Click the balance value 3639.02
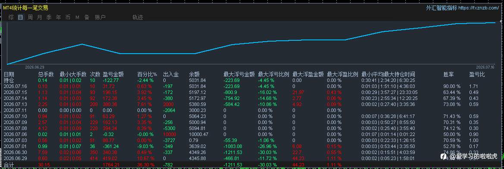 tap(197, 146)
